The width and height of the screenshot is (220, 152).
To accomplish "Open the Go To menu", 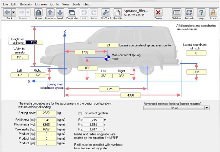I will 54,4.
